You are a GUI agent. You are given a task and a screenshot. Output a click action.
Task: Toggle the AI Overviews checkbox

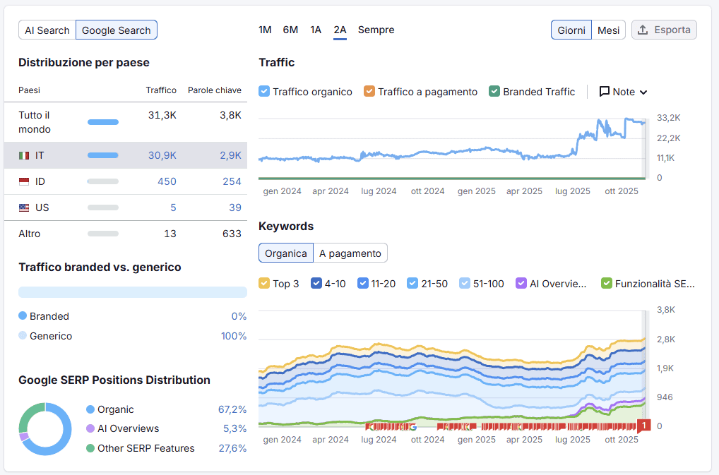521,283
